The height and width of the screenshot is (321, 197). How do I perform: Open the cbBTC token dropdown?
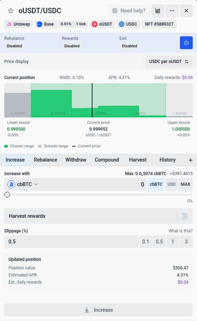click(23, 184)
